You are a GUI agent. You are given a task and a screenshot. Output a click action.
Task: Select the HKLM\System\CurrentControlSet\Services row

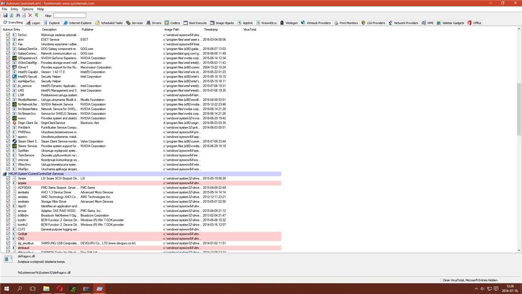point(142,174)
